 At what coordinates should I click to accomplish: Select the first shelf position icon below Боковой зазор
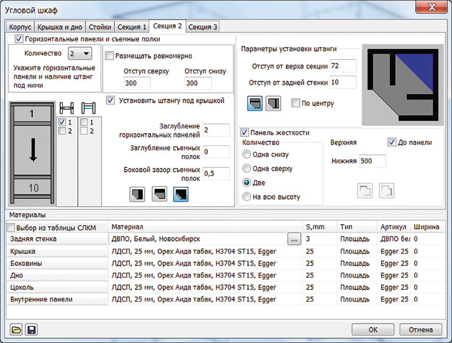pyautogui.click(x=137, y=194)
